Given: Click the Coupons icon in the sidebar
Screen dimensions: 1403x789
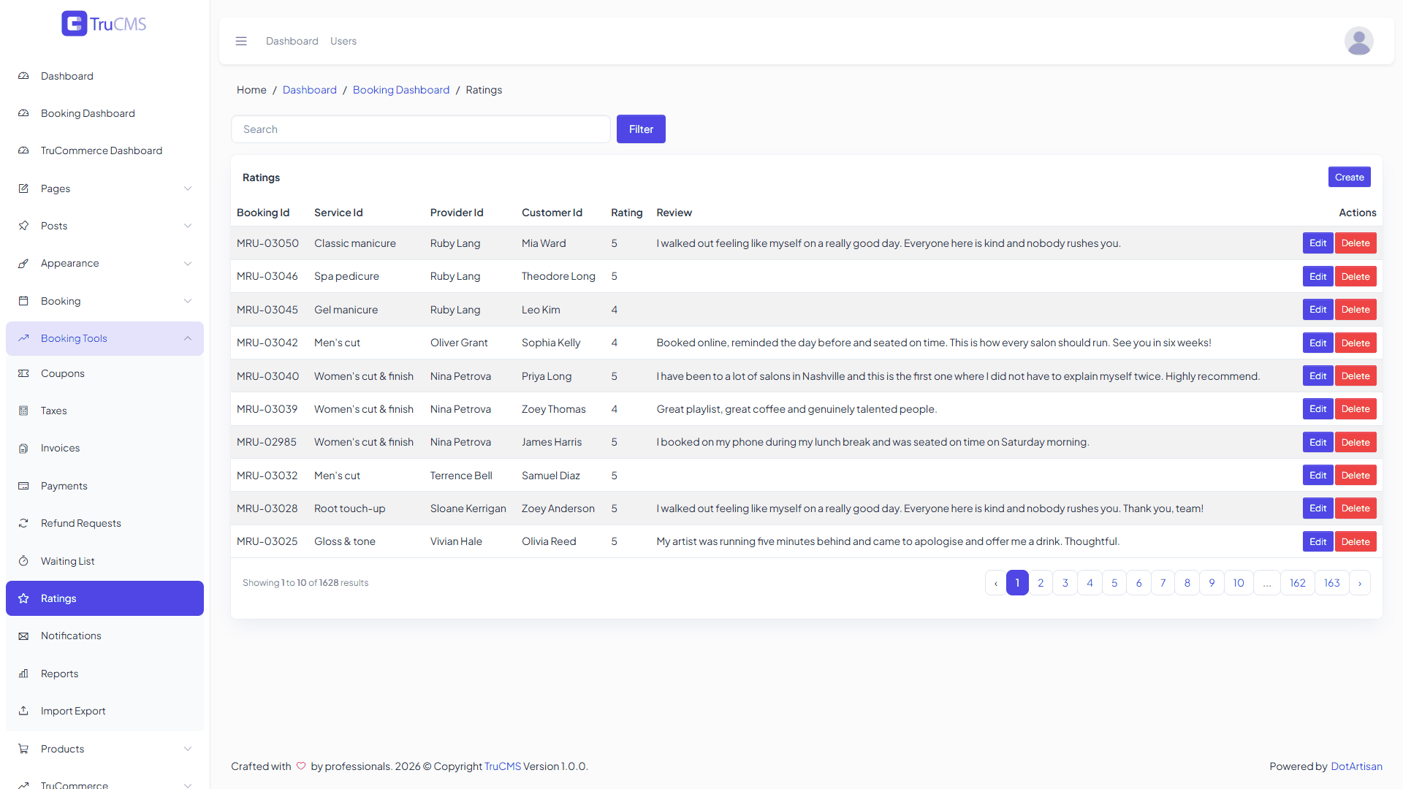Looking at the screenshot, I should 23,373.
